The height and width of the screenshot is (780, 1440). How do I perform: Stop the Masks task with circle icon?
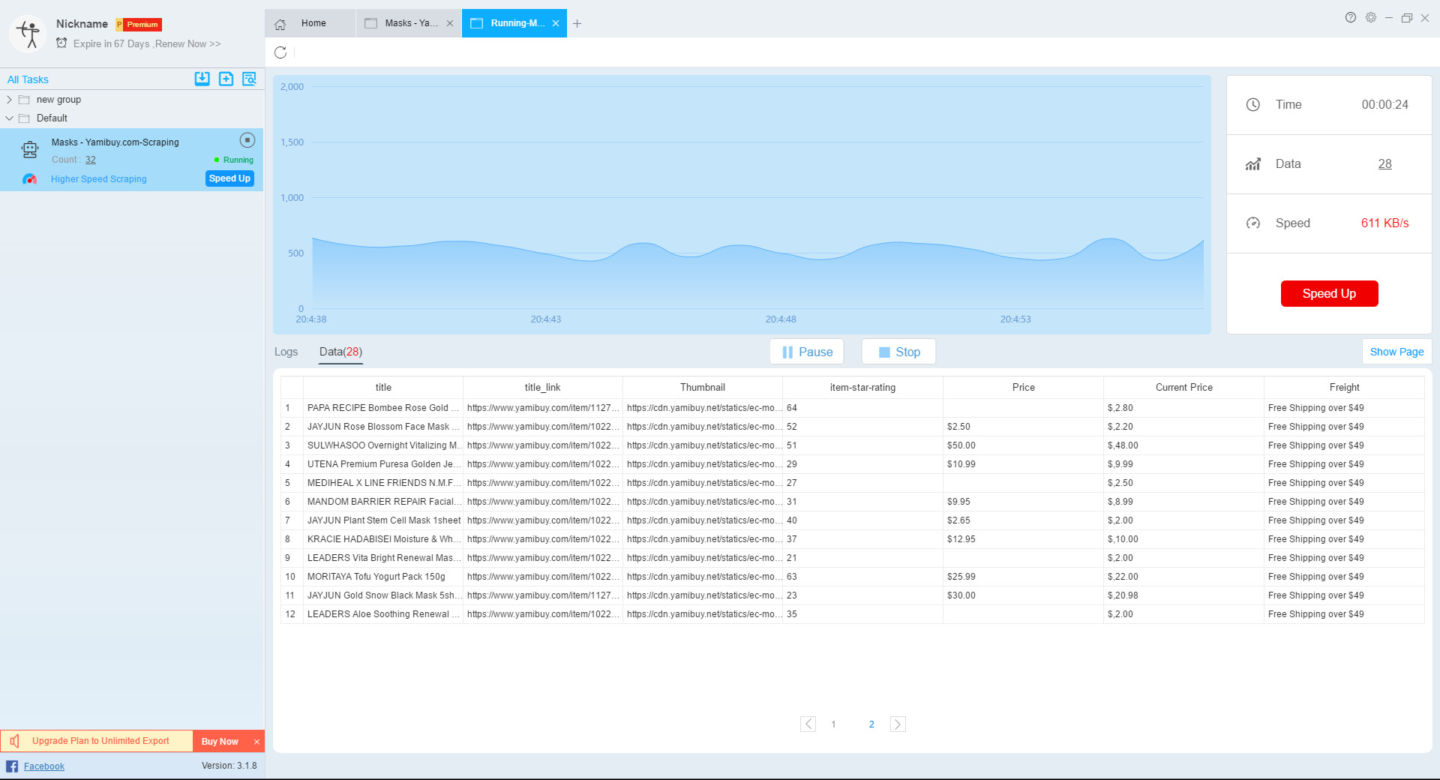(x=247, y=140)
